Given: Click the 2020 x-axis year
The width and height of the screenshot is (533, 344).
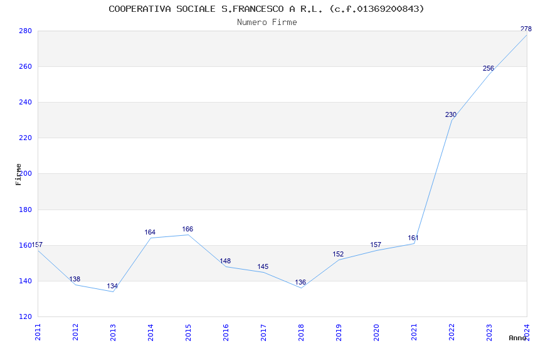Looking at the screenshot, I should tap(376, 332).
